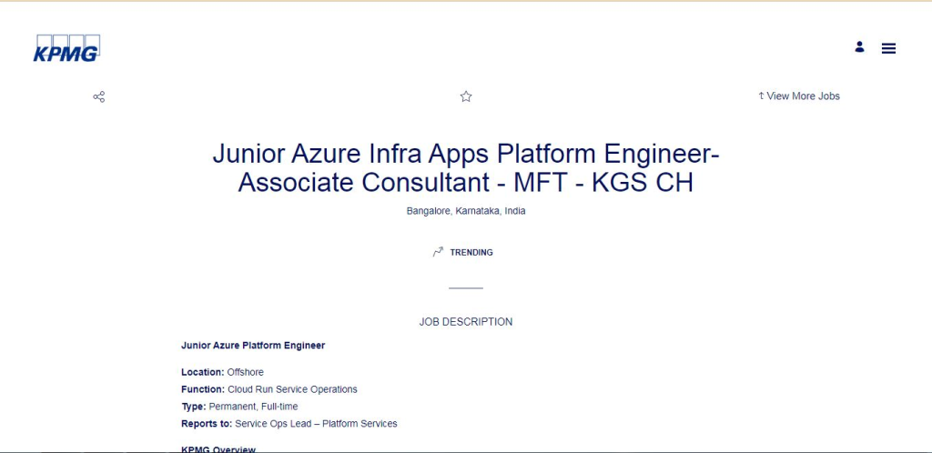Click Type: Permanent, Full-time line
The image size is (932, 453).
click(x=239, y=407)
